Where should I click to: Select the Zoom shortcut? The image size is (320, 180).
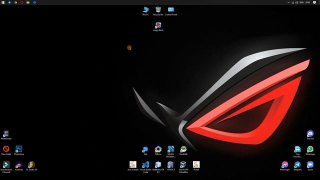click(310, 166)
